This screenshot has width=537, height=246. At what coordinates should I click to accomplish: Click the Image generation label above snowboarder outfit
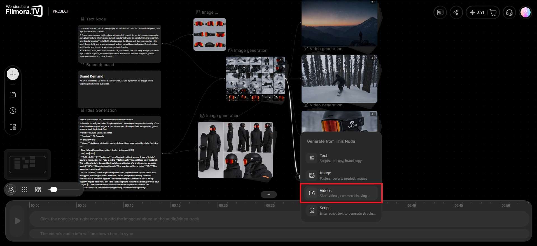[223, 116]
